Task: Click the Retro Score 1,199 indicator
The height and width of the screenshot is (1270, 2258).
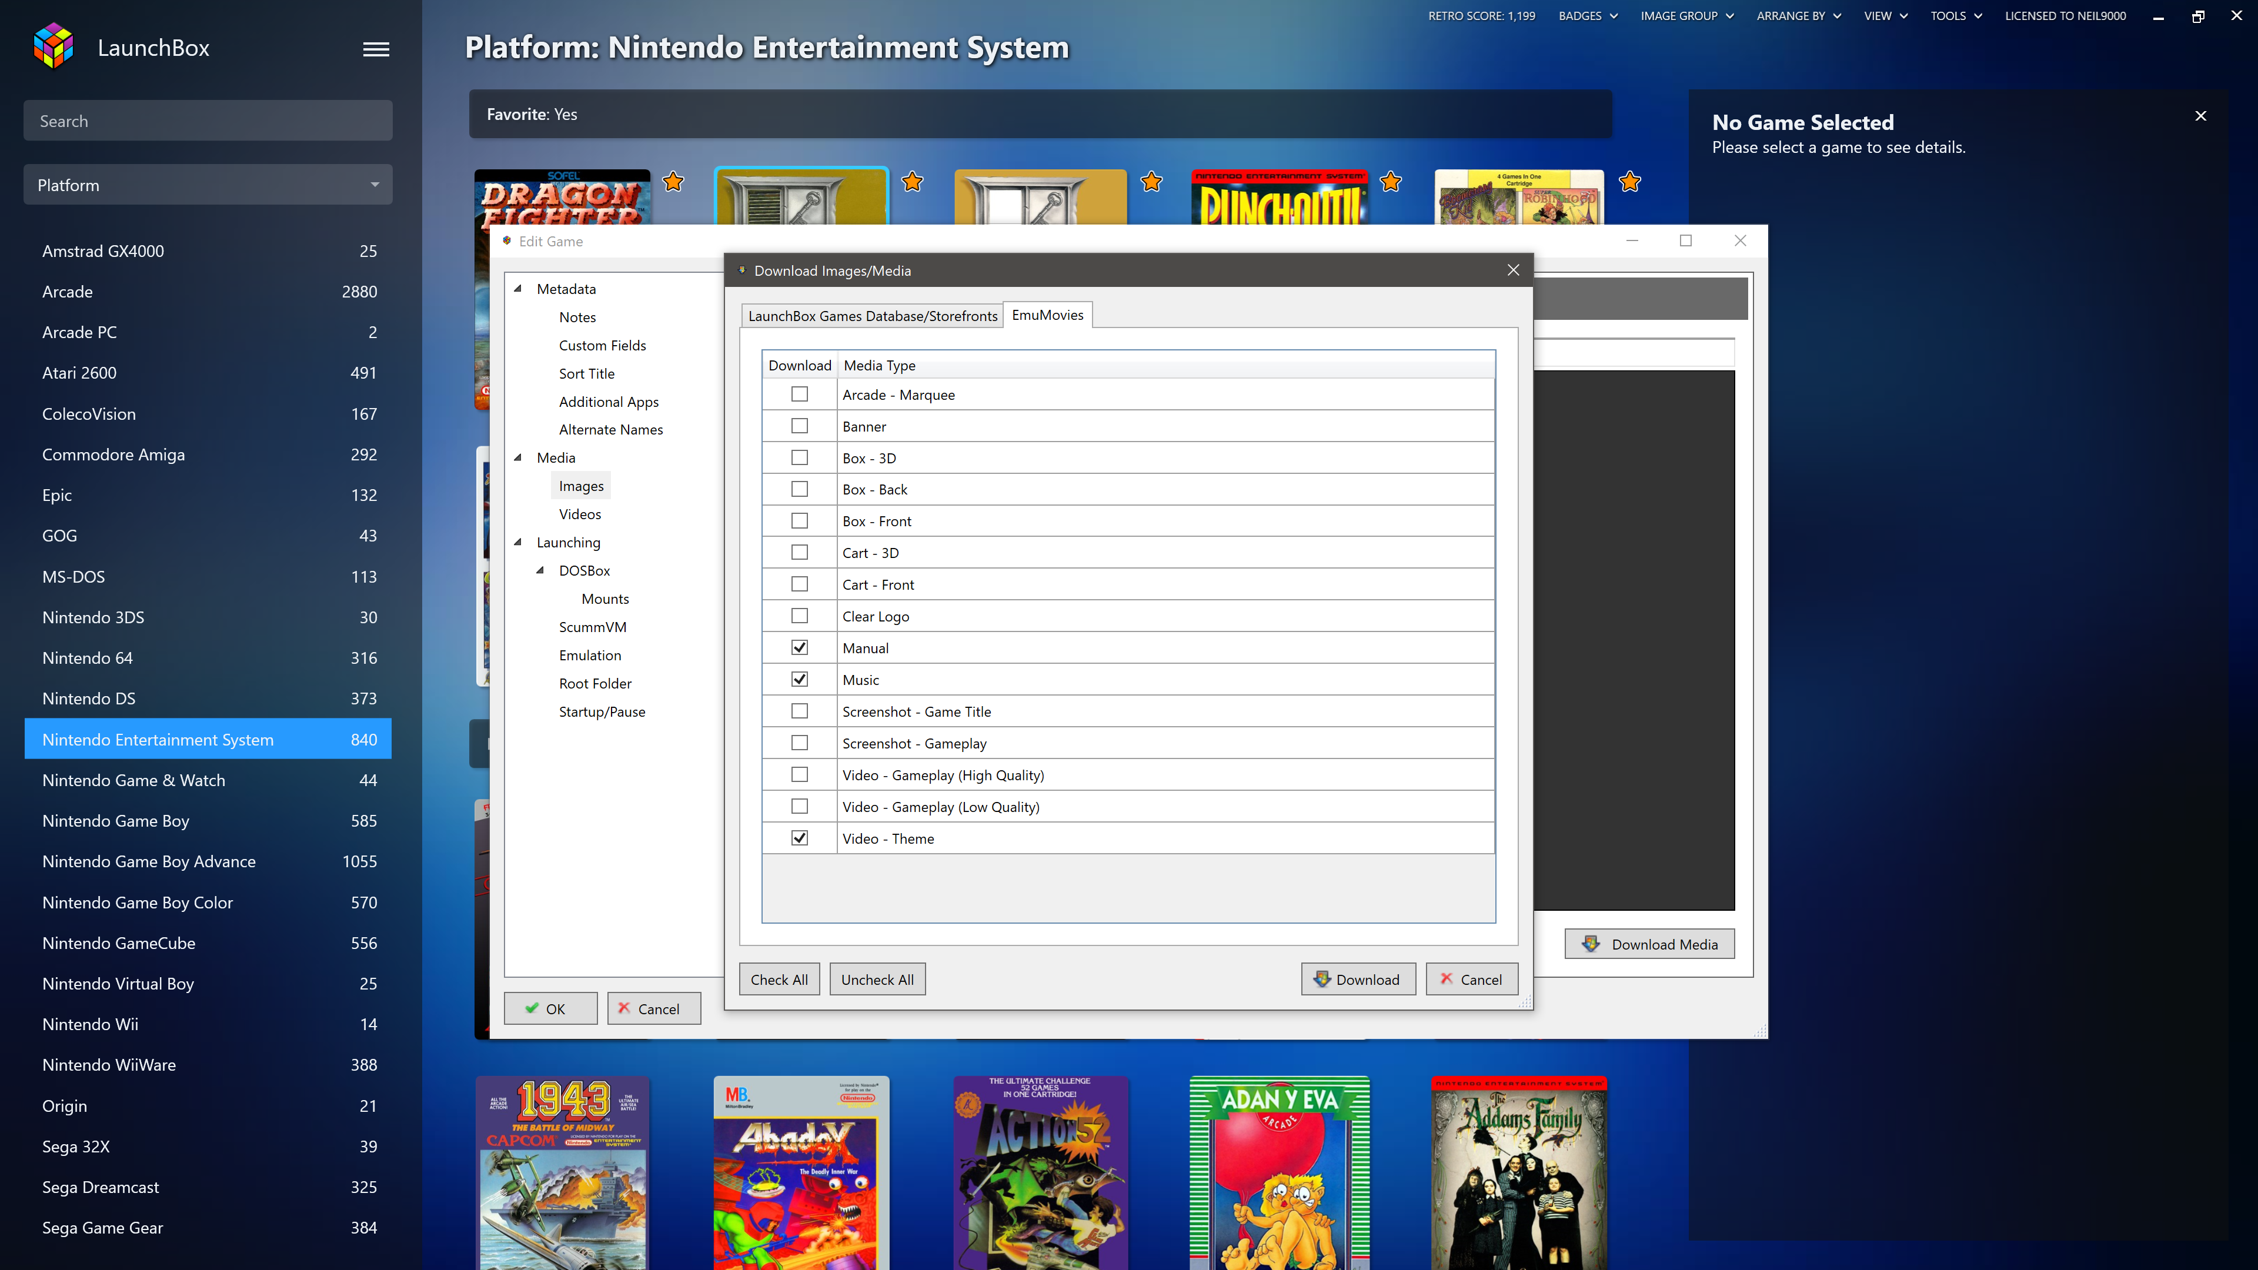Action: point(1481,16)
